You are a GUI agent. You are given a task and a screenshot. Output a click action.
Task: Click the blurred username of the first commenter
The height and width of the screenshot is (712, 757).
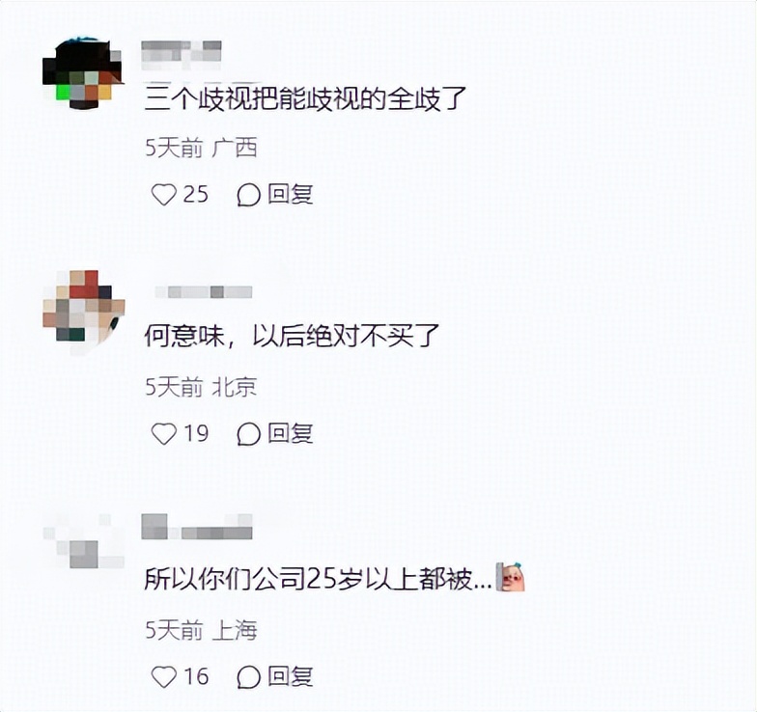pos(182,54)
